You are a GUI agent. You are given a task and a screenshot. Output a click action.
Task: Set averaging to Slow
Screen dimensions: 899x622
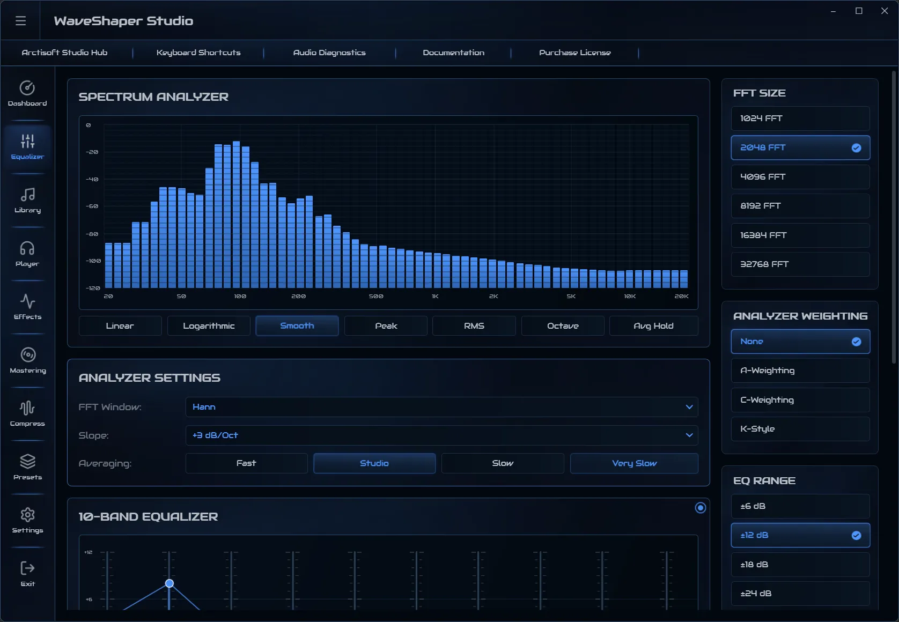pos(503,463)
